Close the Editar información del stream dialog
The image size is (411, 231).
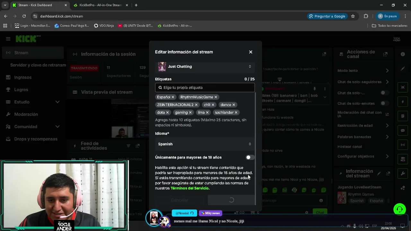(x=251, y=52)
